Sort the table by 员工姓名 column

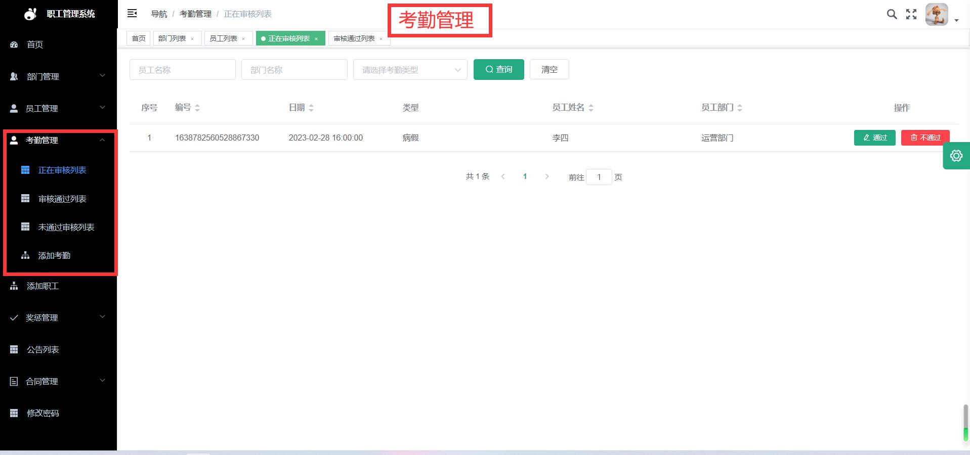pos(591,108)
